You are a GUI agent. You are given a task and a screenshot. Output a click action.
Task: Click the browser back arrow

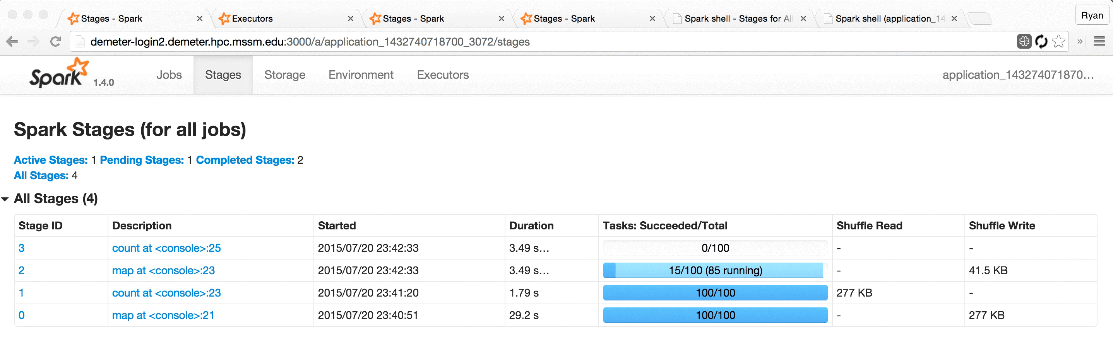click(12, 41)
